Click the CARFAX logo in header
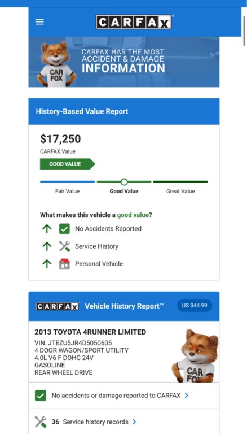 tap(134, 22)
